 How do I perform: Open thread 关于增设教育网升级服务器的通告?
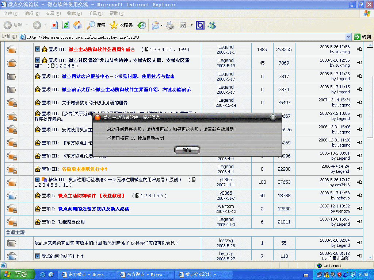95,102
